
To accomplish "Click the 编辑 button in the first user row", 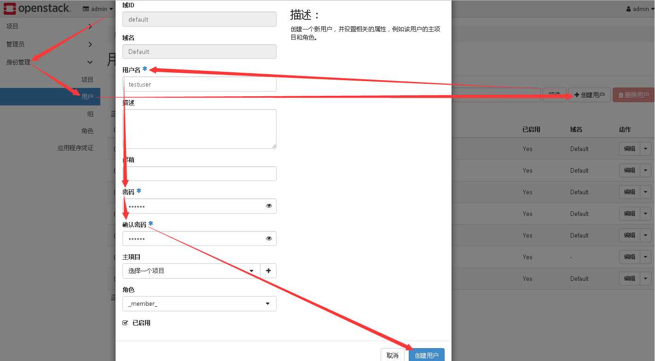I will coord(630,149).
